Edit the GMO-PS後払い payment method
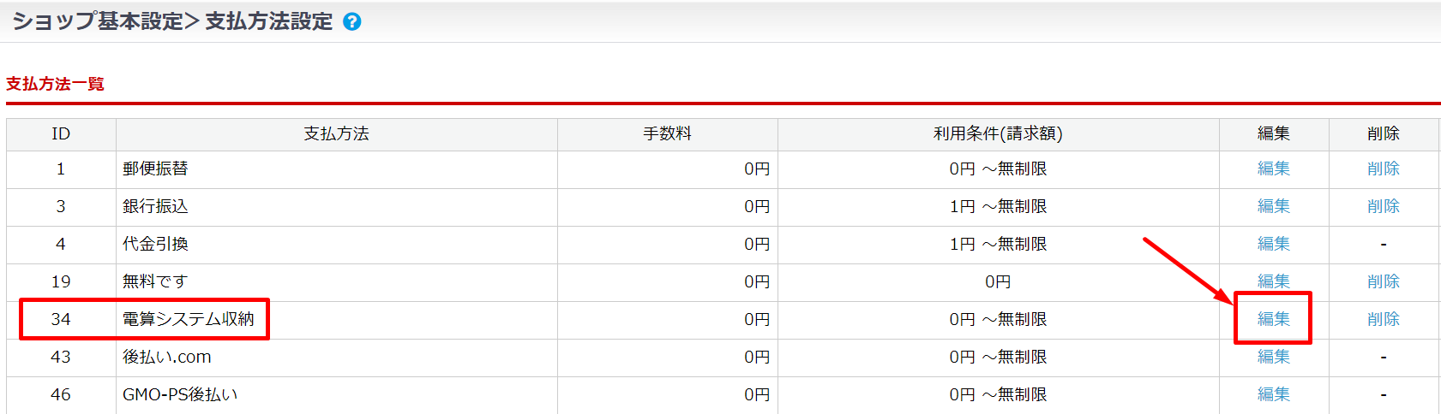 tap(1273, 394)
